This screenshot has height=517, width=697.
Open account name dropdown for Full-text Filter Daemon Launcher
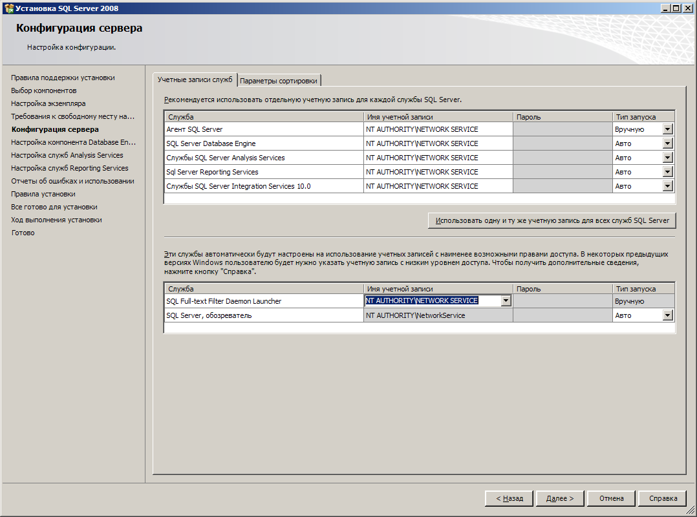tap(506, 301)
